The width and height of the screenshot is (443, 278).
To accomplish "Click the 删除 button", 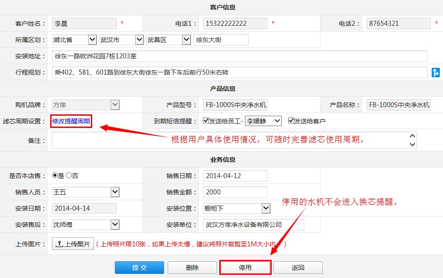I will pyautogui.click(x=192, y=268).
